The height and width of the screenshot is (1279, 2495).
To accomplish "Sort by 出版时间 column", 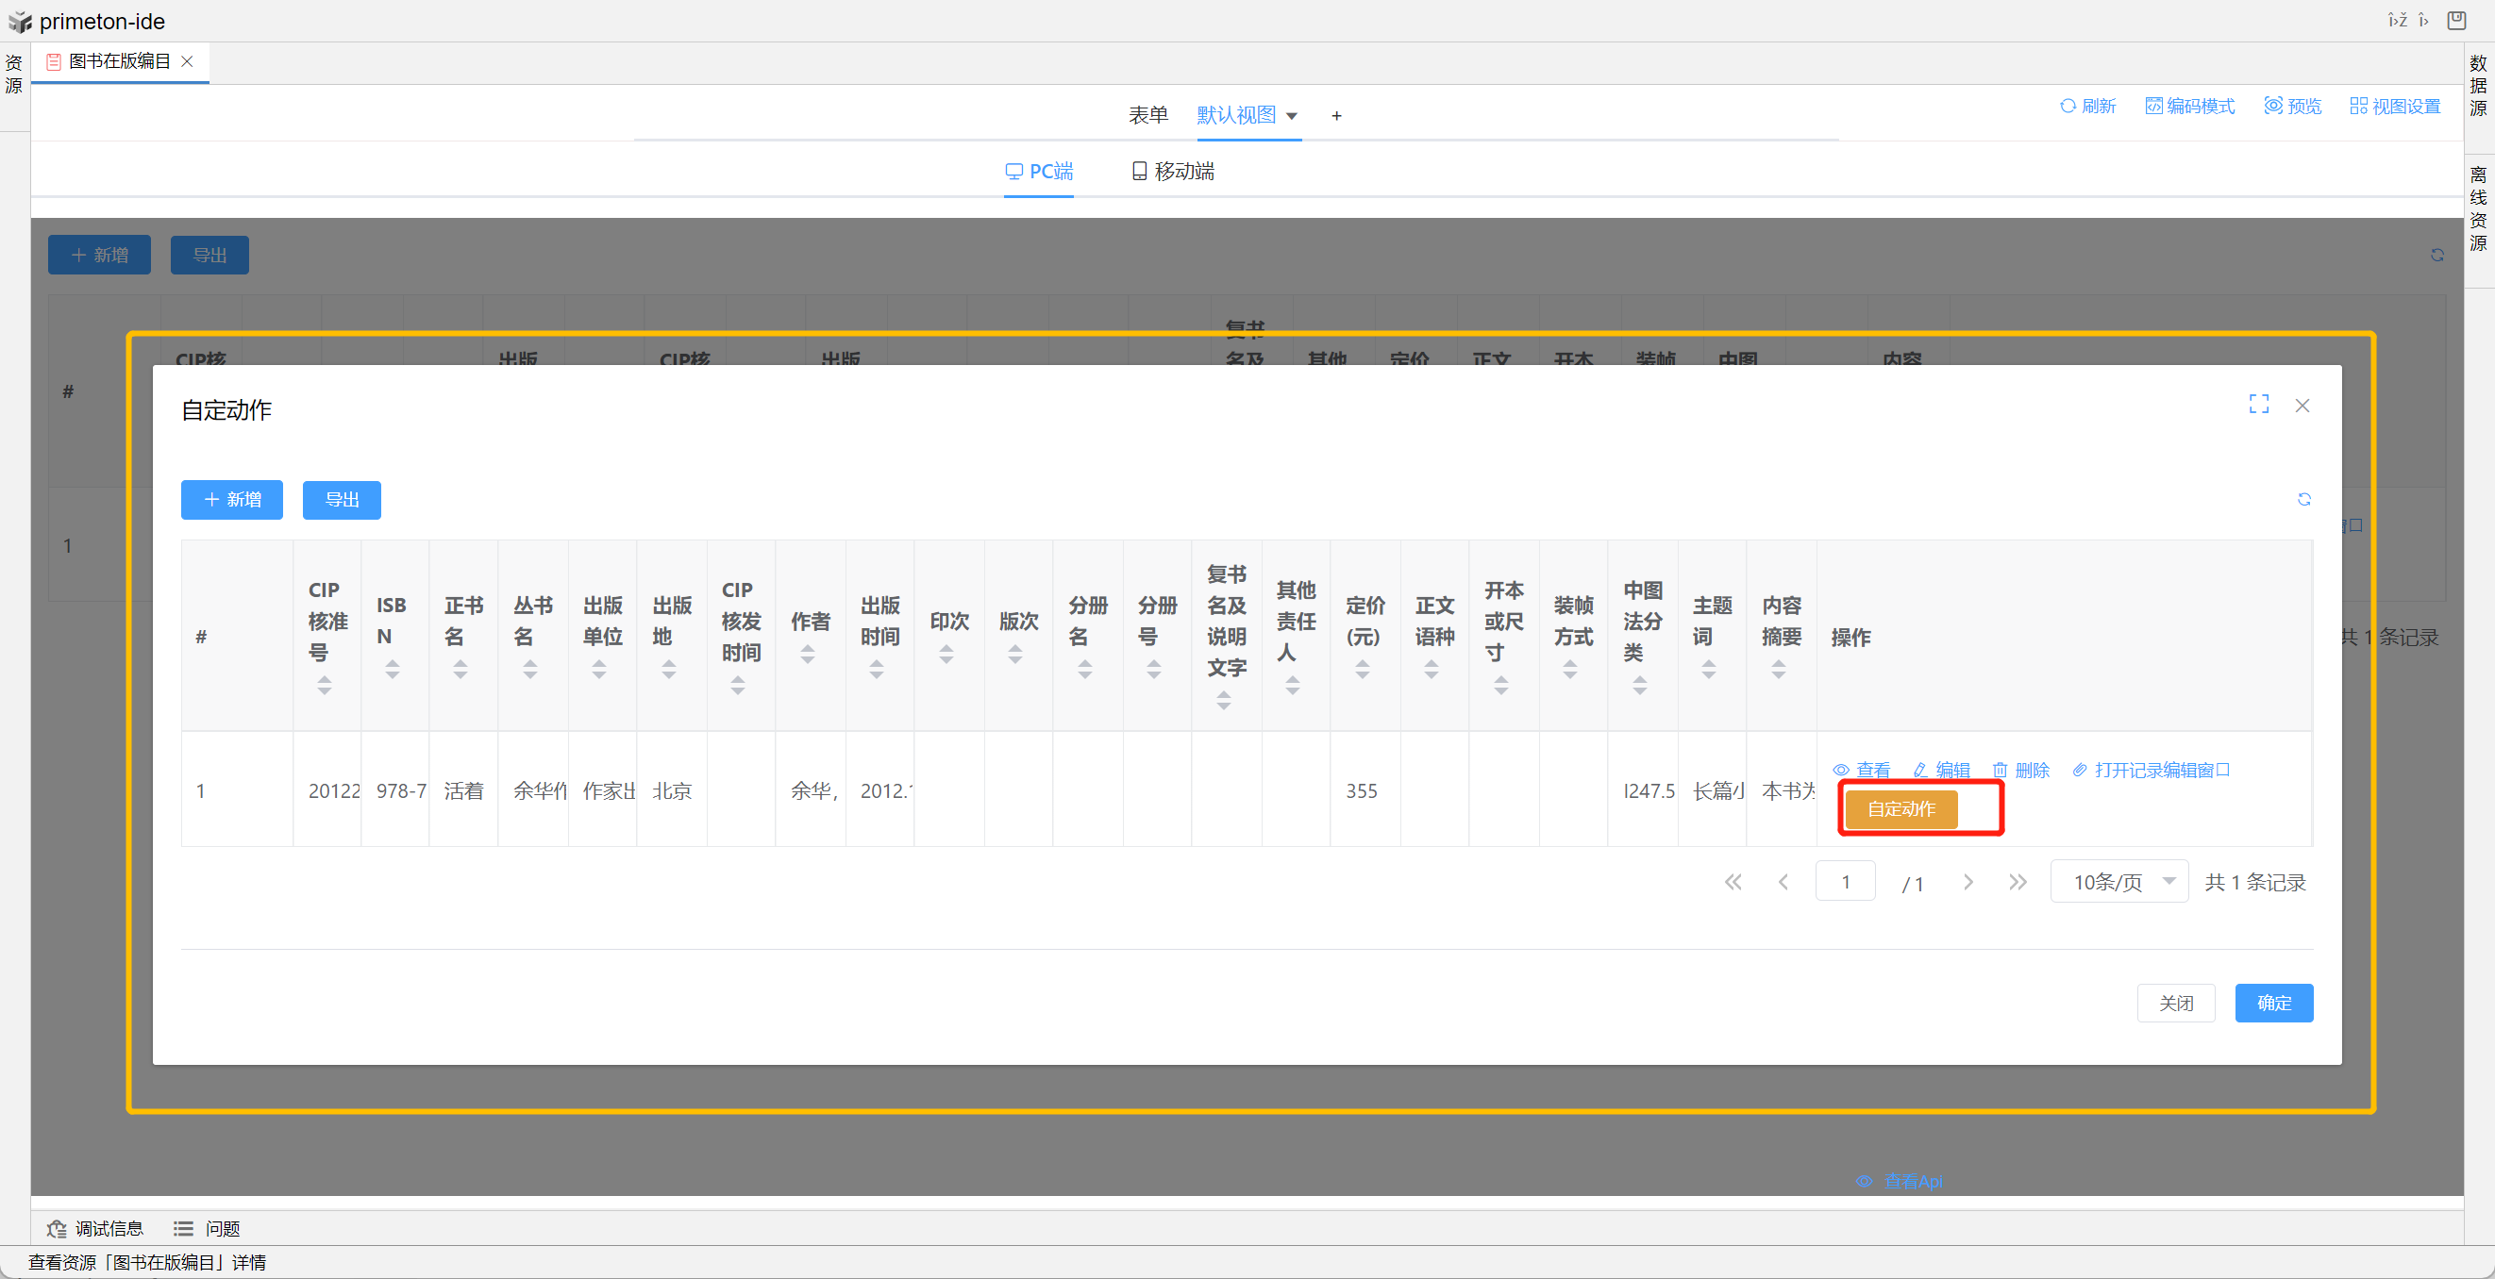I will [x=877, y=668].
